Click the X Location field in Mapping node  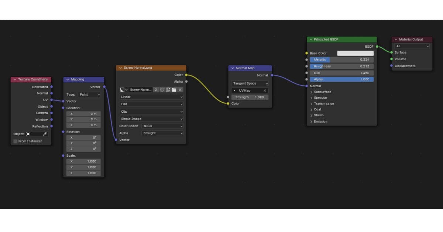(x=83, y=113)
